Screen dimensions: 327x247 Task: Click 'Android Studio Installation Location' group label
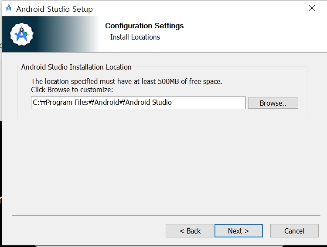76,67
